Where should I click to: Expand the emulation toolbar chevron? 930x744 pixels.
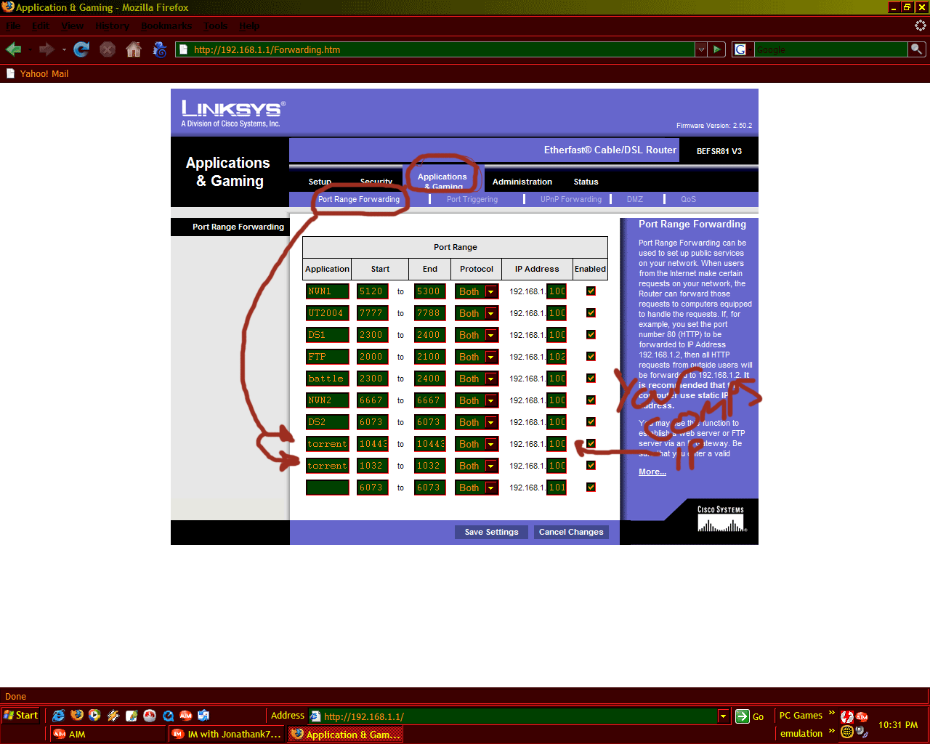point(831,730)
